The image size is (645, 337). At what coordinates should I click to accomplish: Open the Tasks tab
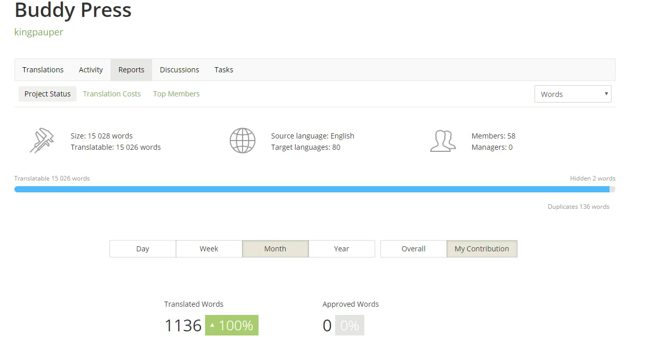tap(224, 70)
